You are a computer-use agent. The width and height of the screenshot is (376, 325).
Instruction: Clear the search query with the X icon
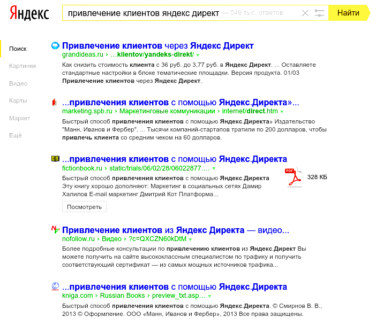pyautogui.click(x=305, y=13)
